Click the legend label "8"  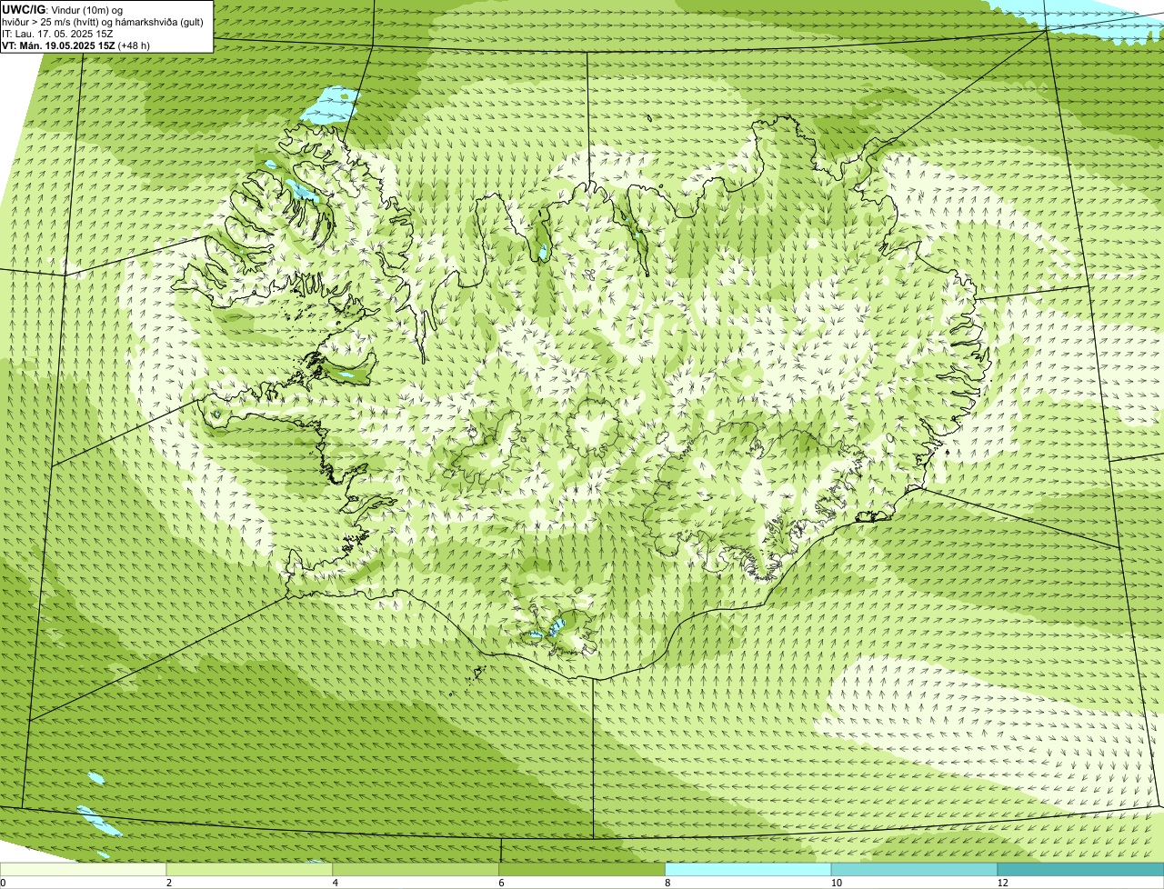[x=667, y=883]
